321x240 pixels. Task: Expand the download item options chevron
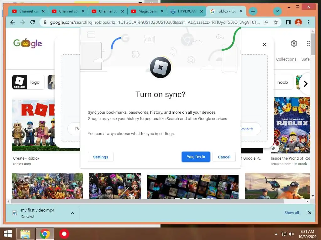pos(72,213)
